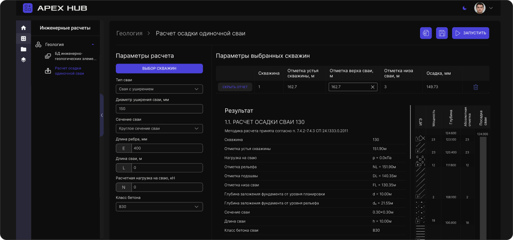
Task: Delete well row with trash icon
Action: [x=476, y=87]
